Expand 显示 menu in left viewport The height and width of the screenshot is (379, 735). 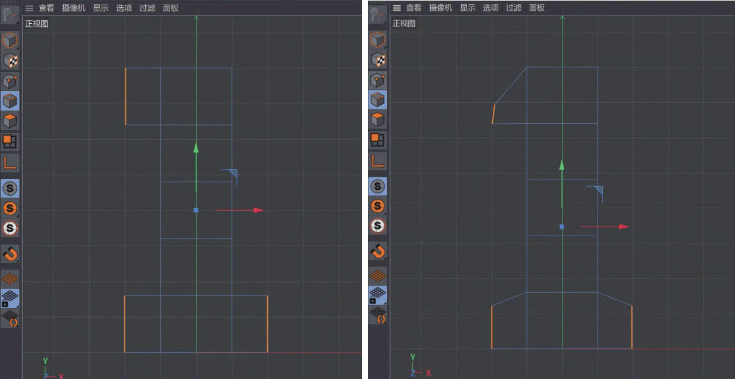pyautogui.click(x=101, y=8)
